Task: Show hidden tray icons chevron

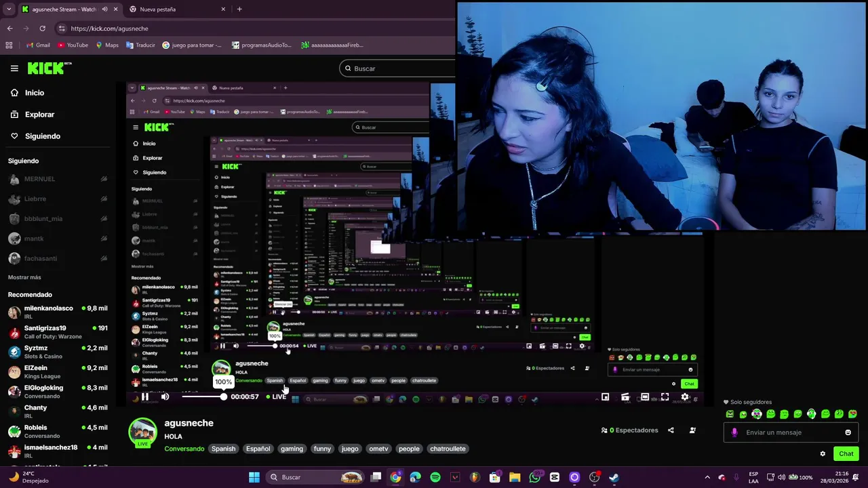Action: tap(707, 477)
